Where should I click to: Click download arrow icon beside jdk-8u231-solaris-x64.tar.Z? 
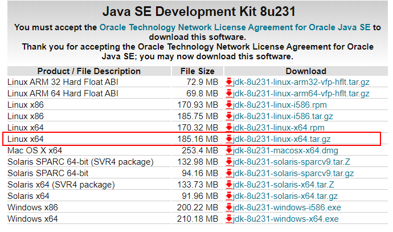coord(229,185)
